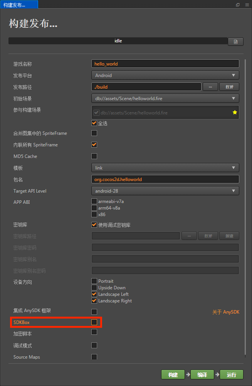
Task: Click the 包名 org.cocos2d.helloworld field
Action: tap(165, 180)
